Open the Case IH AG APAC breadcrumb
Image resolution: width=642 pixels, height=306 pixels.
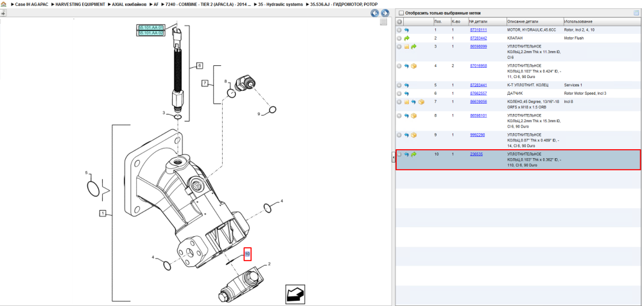[31, 4]
